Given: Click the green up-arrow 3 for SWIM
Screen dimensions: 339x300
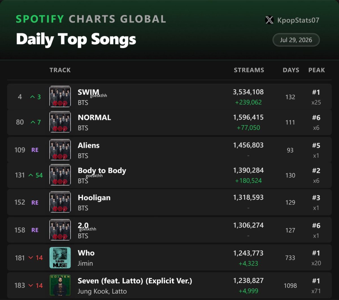Looking at the screenshot, I should 35,97.
